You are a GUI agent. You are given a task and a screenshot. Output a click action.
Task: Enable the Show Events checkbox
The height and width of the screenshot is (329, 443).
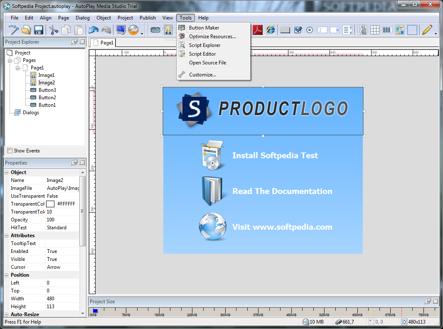pyautogui.click(x=10, y=150)
